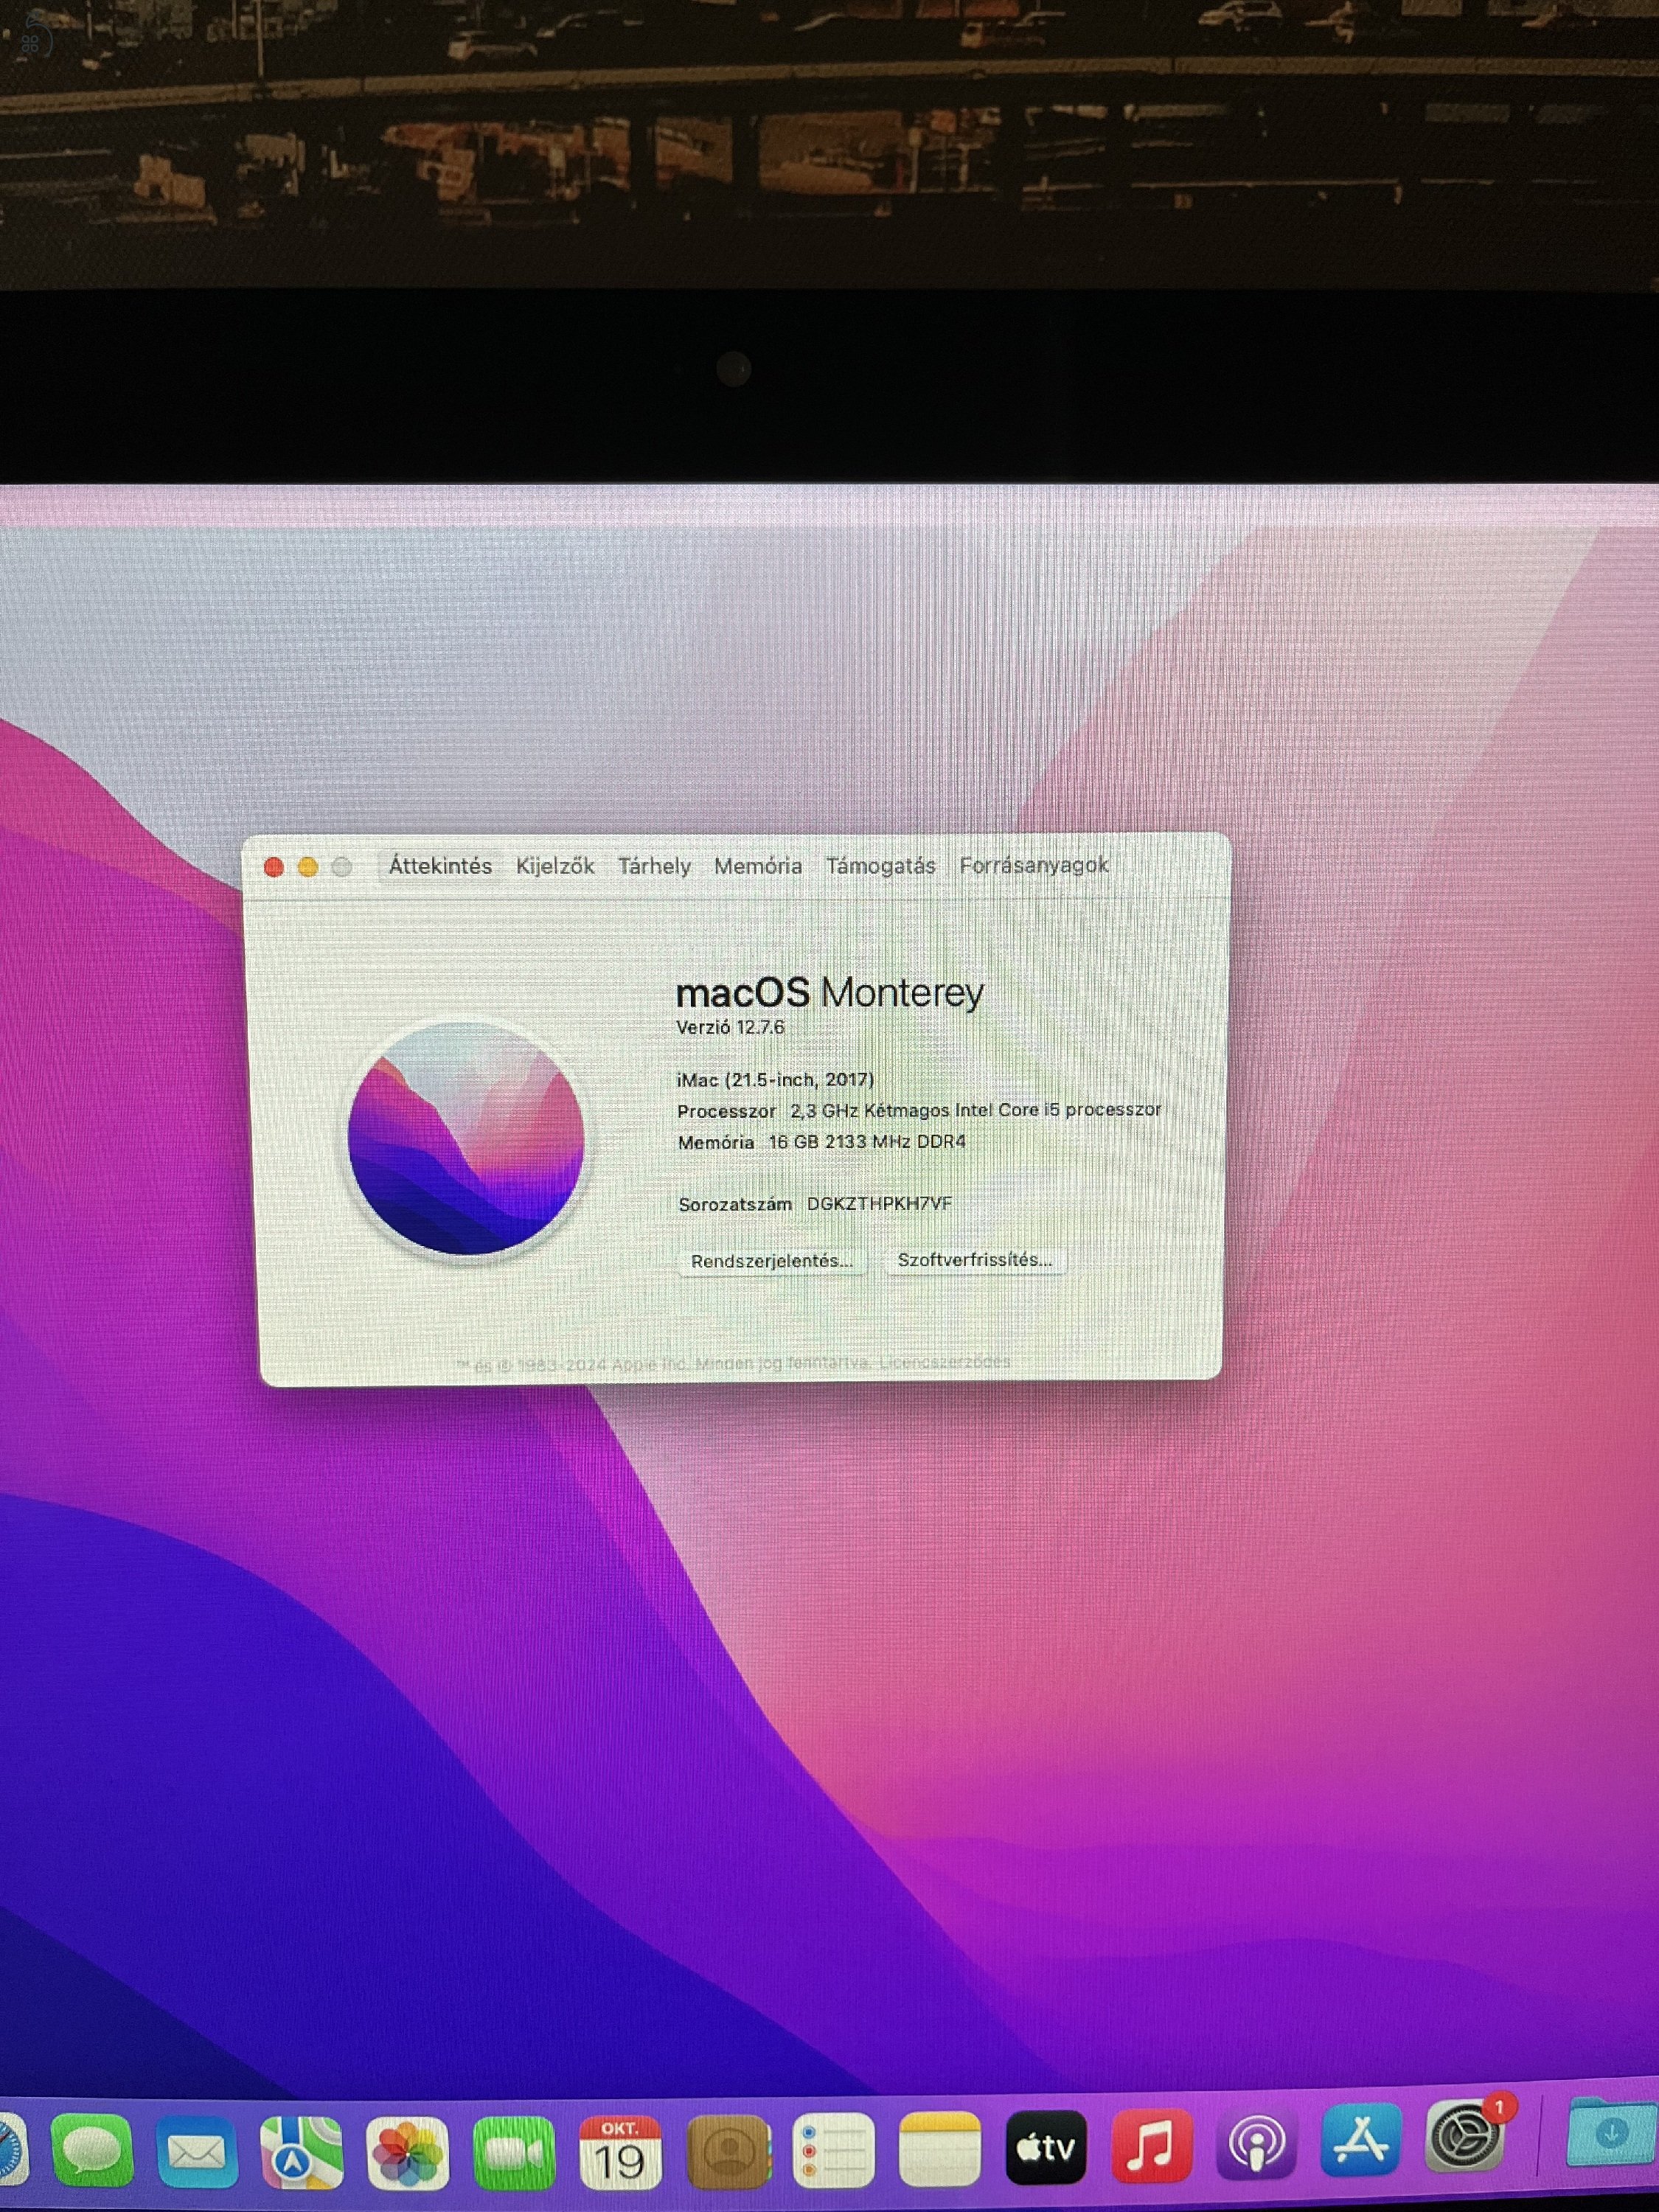Open Safari at the Dock's left edge
Viewport: 1659px width, 2212px height.
tap(12, 2148)
